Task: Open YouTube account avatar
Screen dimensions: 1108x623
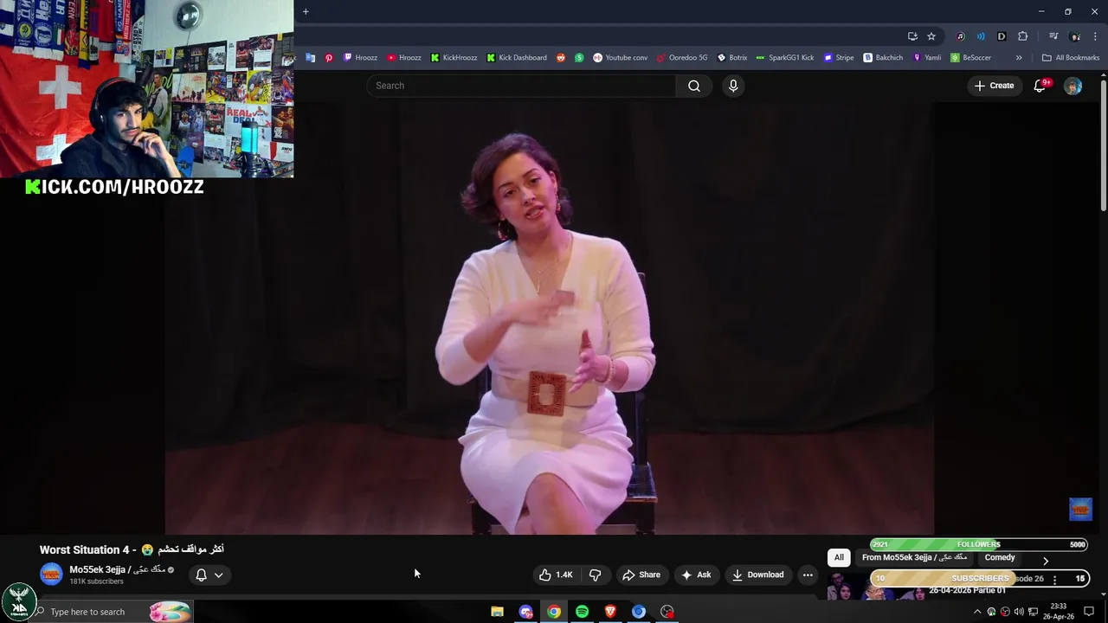Action: tap(1073, 86)
